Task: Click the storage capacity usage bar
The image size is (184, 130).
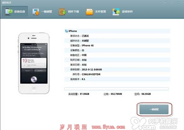Action: [116, 89]
